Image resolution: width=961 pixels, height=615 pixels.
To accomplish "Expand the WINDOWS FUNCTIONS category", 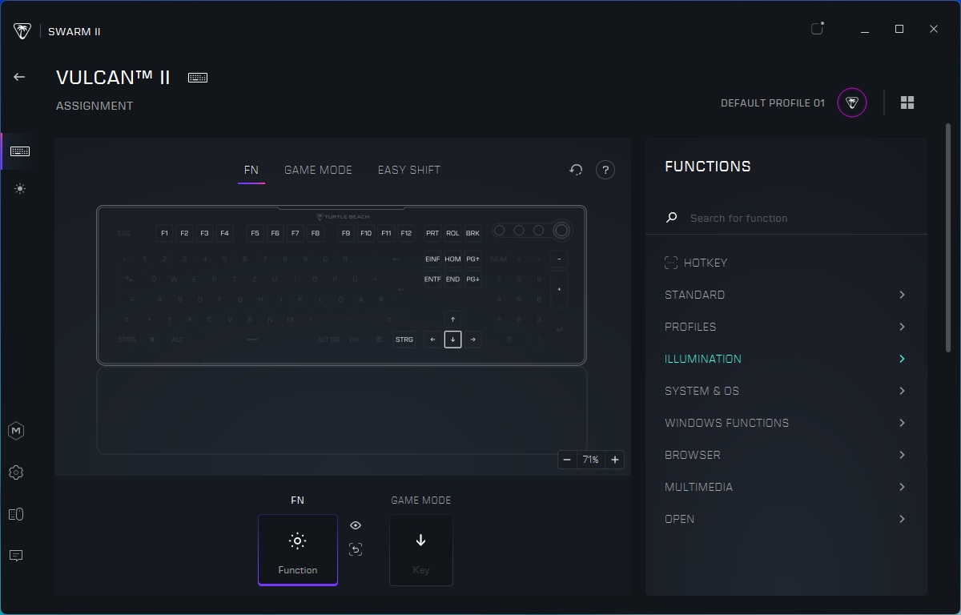I will (x=786, y=423).
